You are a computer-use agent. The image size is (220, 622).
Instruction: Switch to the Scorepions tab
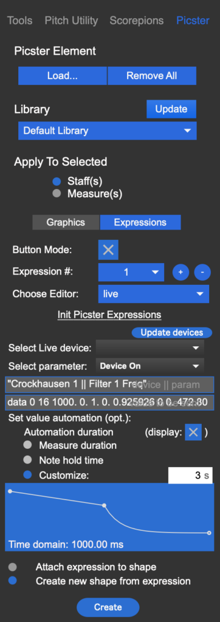click(137, 21)
